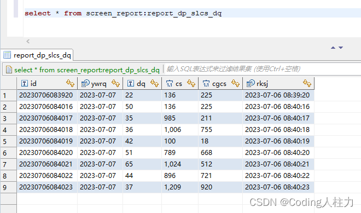Click cs cell with value 1,209

click(x=180, y=187)
